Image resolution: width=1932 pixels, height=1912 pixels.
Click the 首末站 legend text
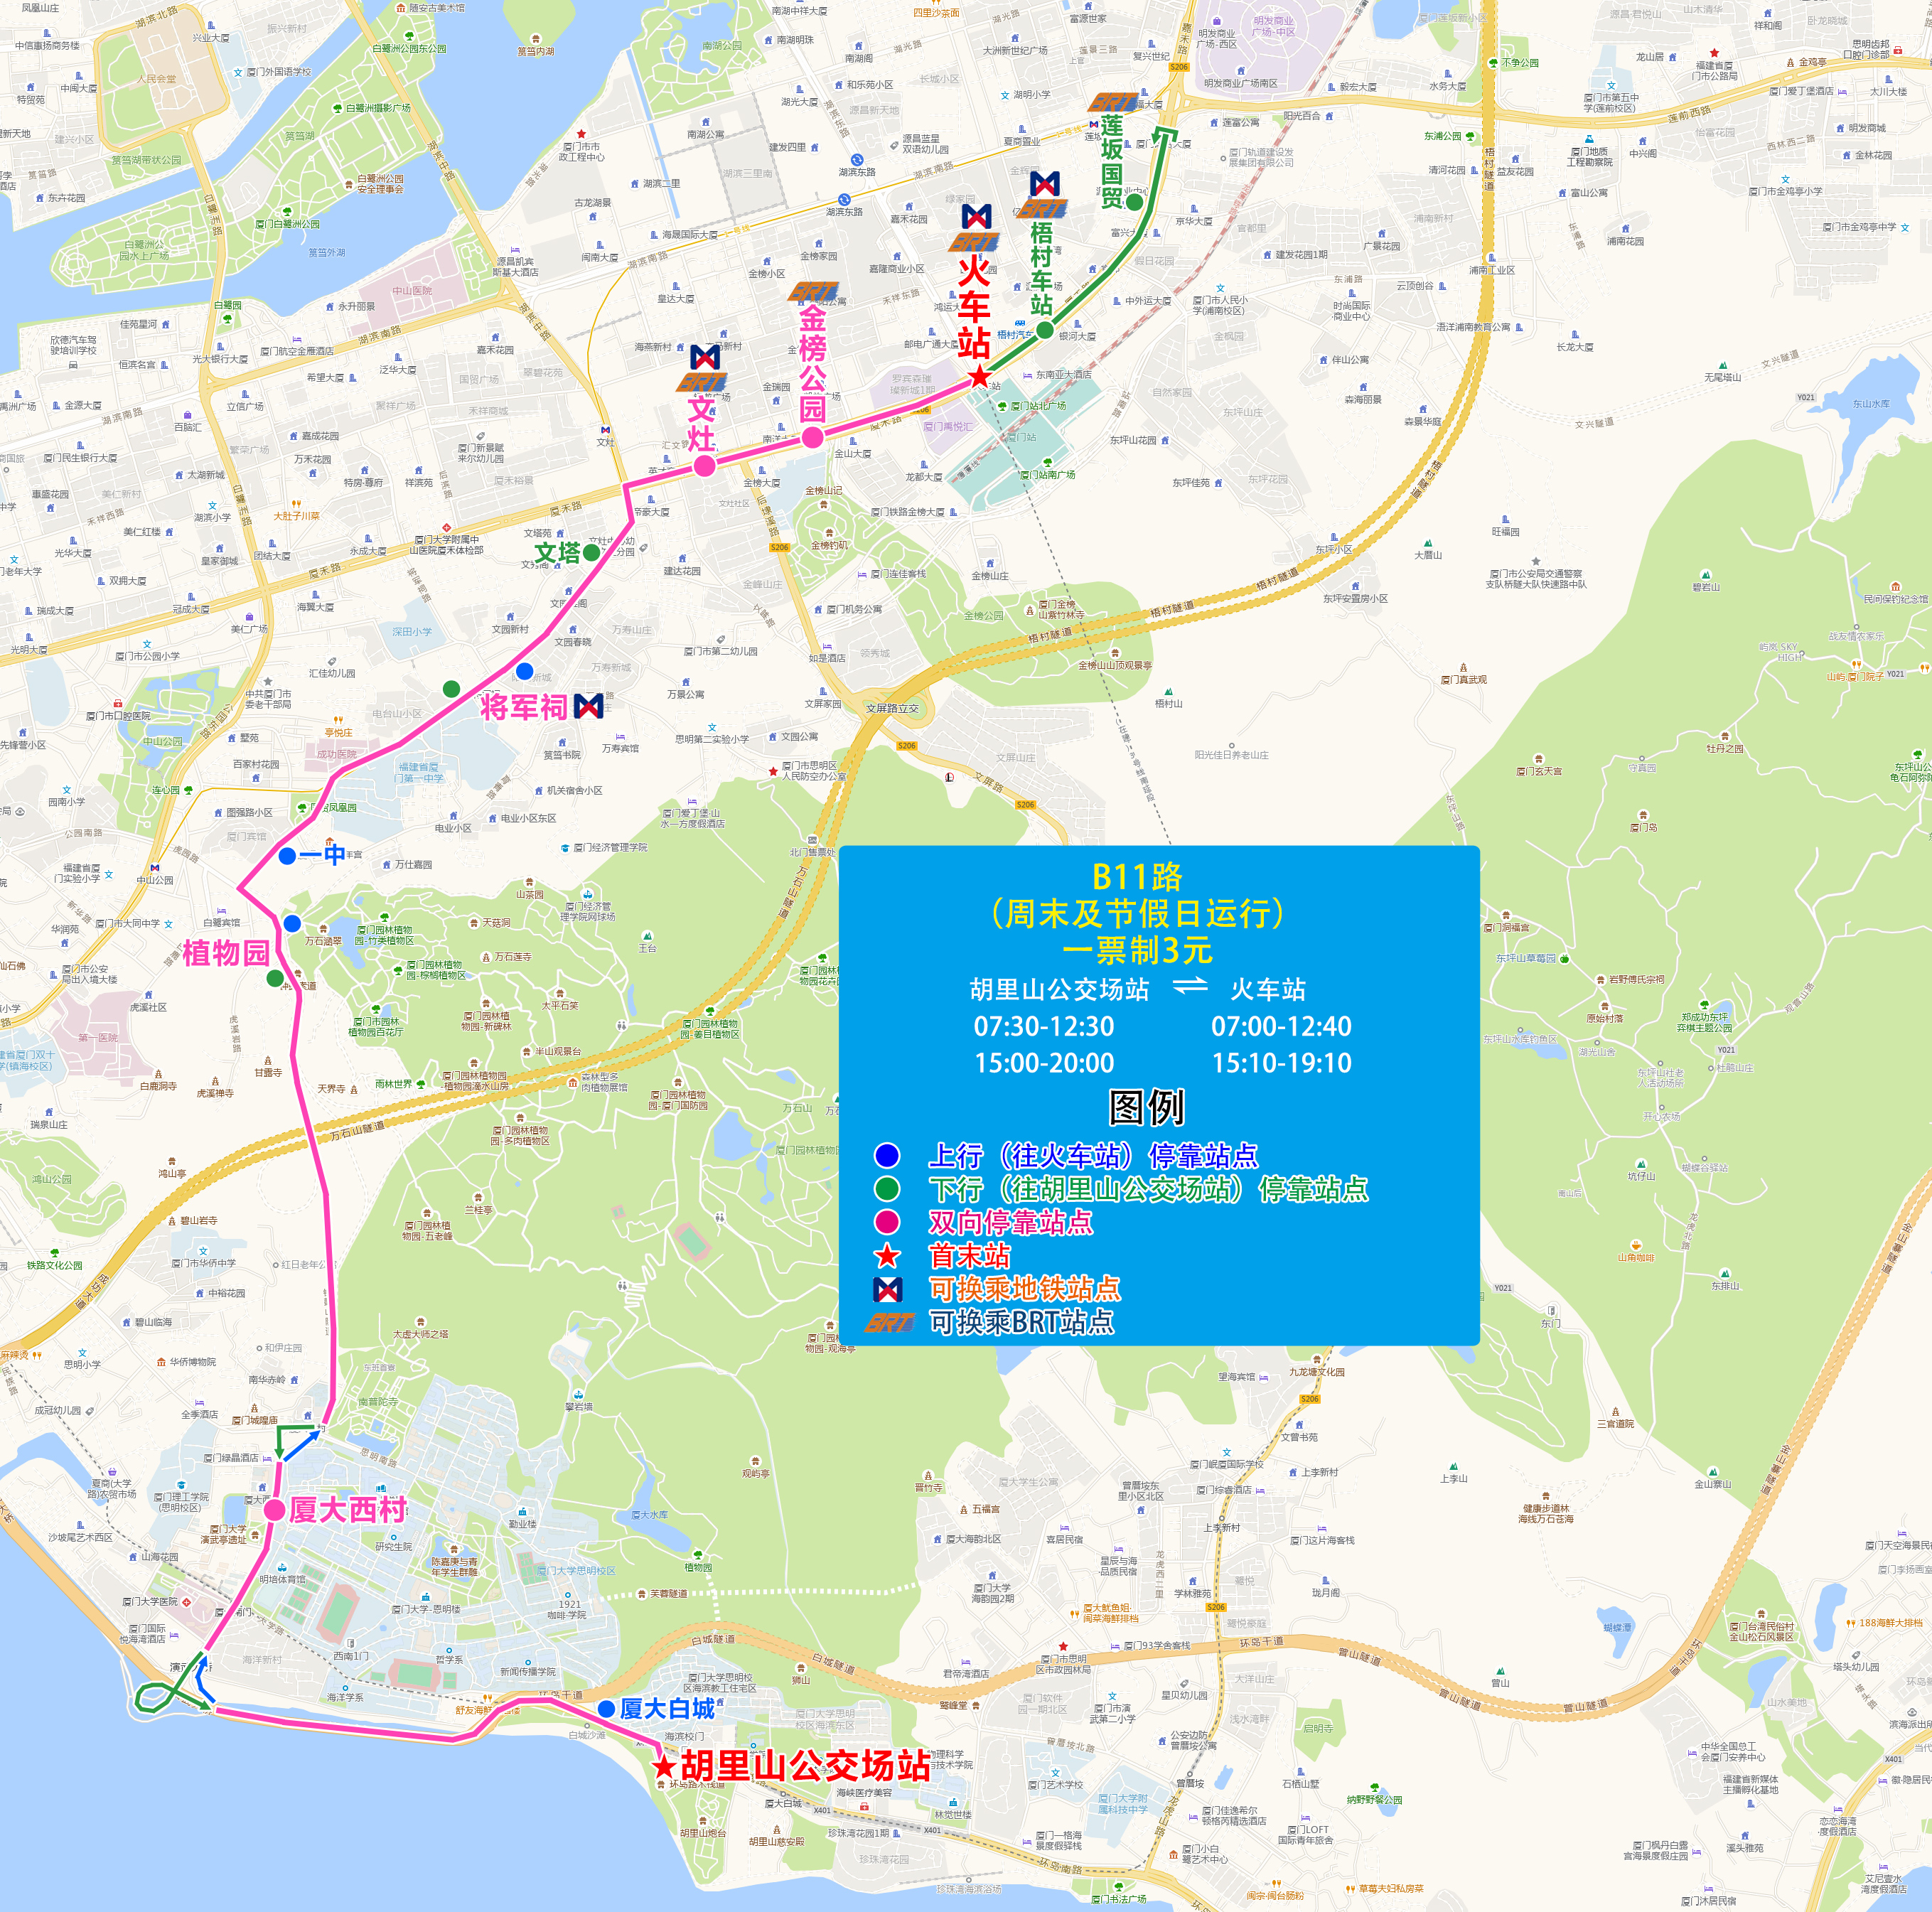969,1255
